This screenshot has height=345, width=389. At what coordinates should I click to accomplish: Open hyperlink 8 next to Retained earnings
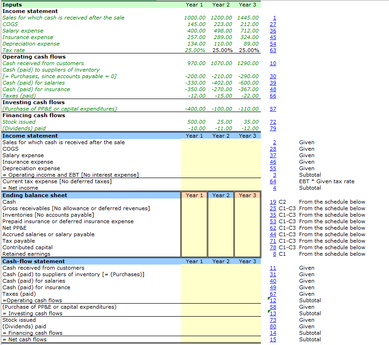click(273, 254)
